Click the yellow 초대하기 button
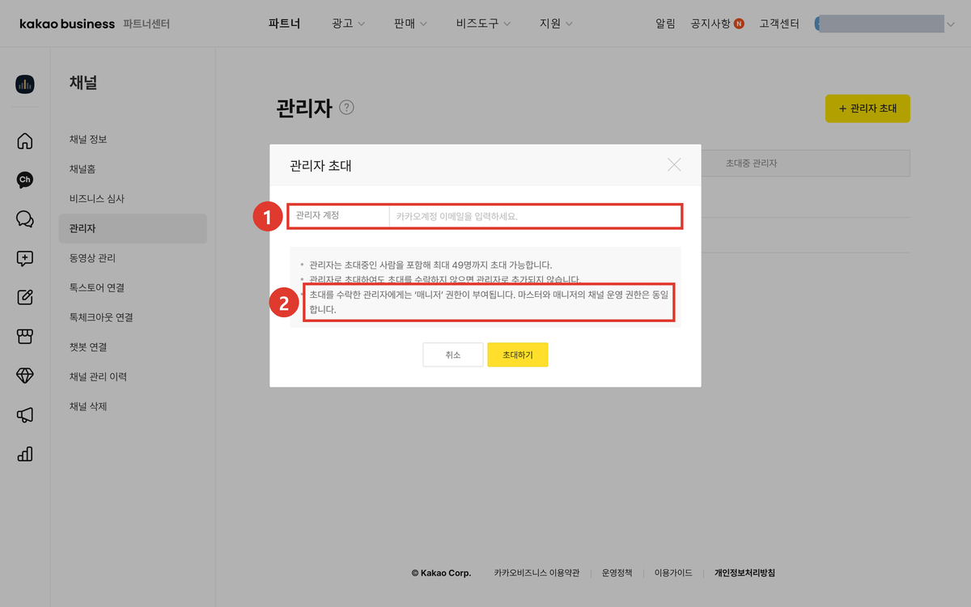 tap(518, 354)
